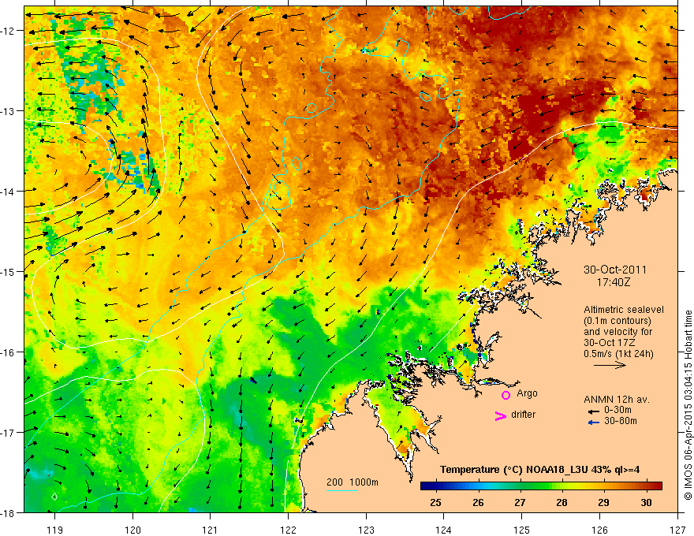The width and height of the screenshot is (694, 536).
Task: Click the time text 17:40Z
Action: point(613,282)
